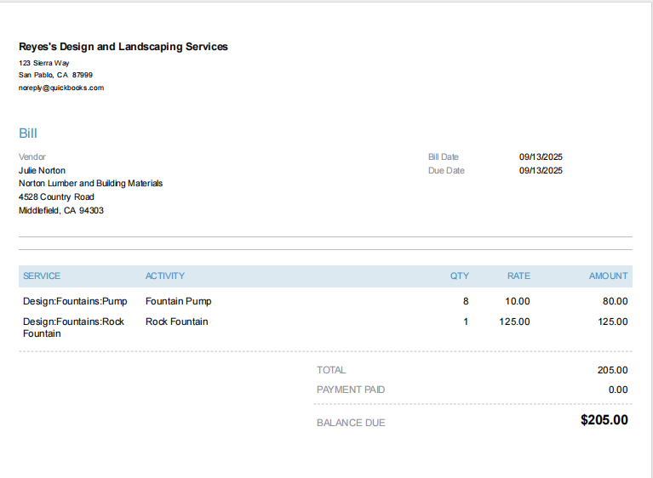Select the payment paid value 0.00
This screenshot has width=653, height=478.
618,390
